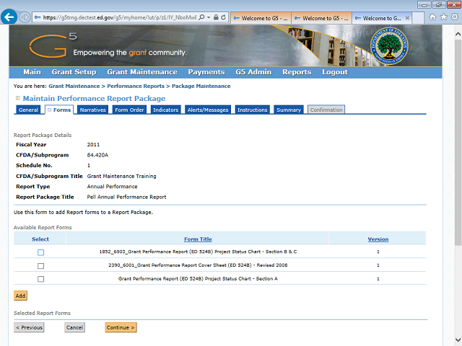Screen dimensions: 462x346
Task: Open the G5 Admin menu
Action: pyautogui.click(x=253, y=72)
